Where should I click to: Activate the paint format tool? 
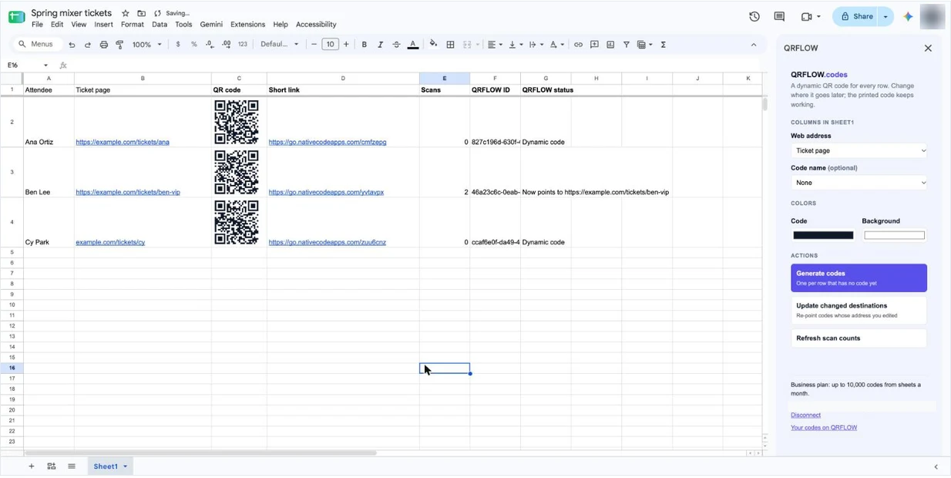point(119,45)
